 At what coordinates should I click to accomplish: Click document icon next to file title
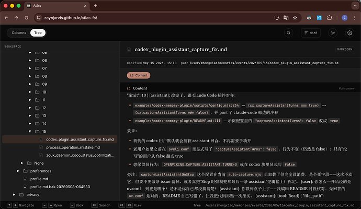coord(129,50)
